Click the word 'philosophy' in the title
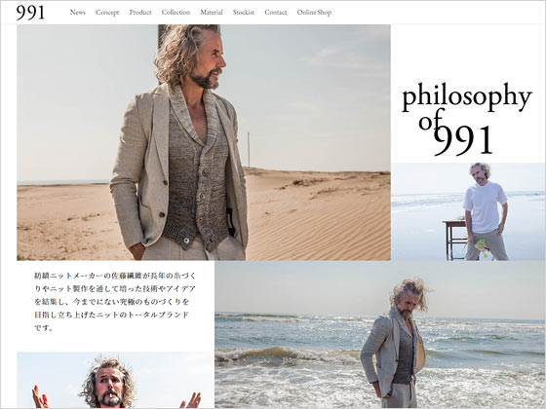546x409 pixels. pyautogui.click(x=467, y=96)
